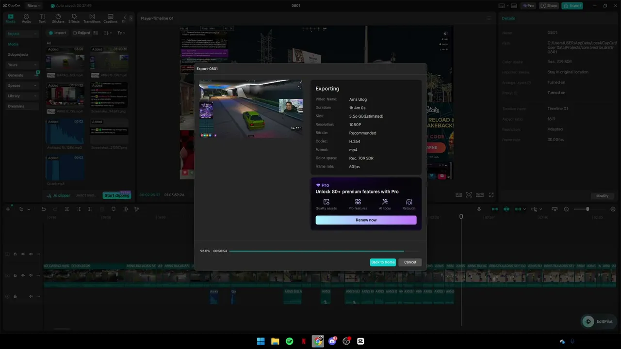
Task: Open the Captions panel
Action: coord(110,18)
